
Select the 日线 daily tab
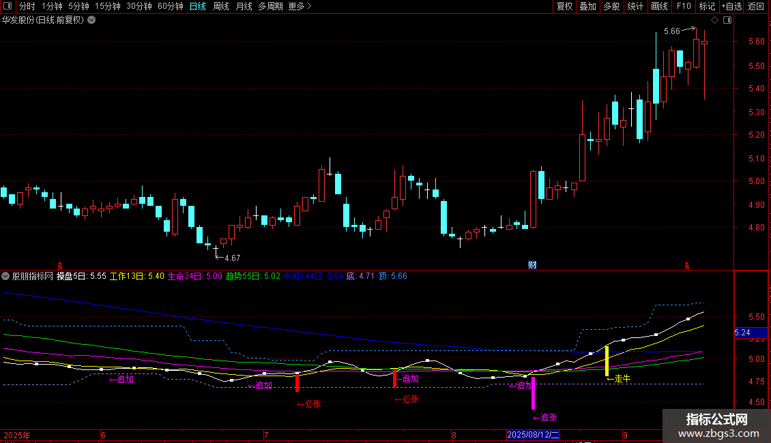(198, 6)
